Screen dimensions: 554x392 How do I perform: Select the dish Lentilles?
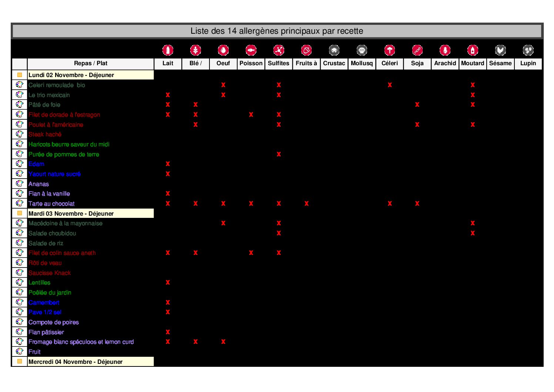click(x=39, y=282)
